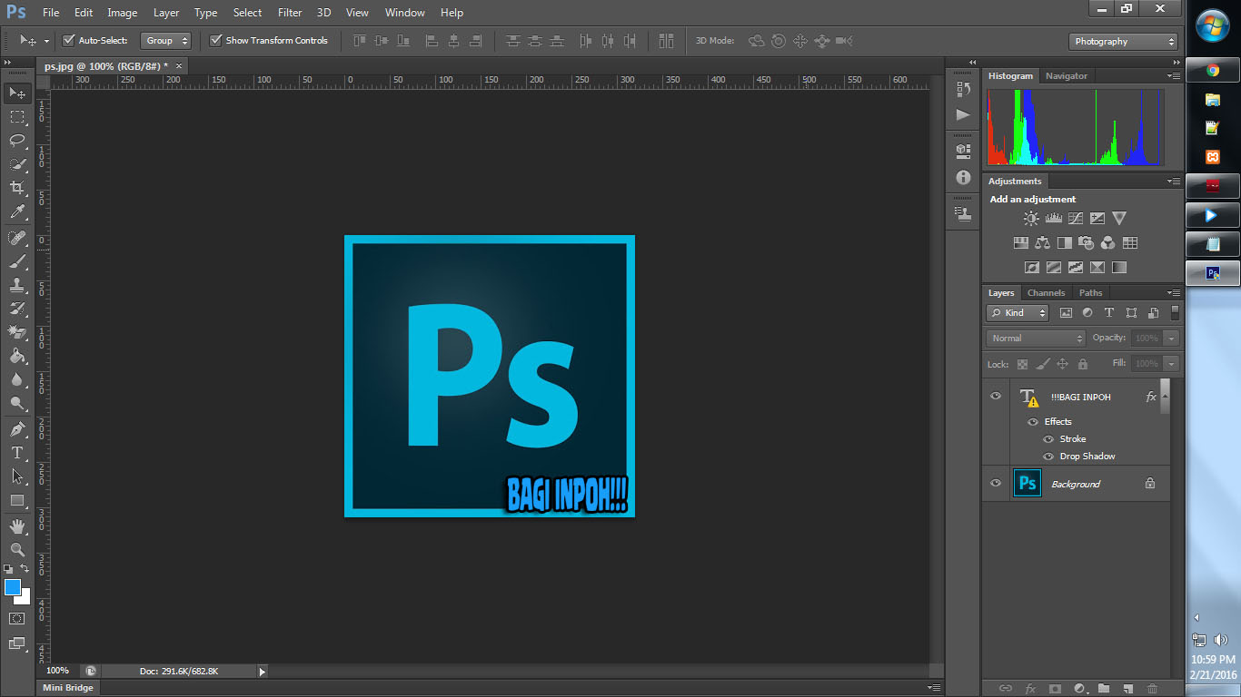Open the Kind filter dropdown
This screenshot has height=697, width=1241.
click(x=1016, y=312)
